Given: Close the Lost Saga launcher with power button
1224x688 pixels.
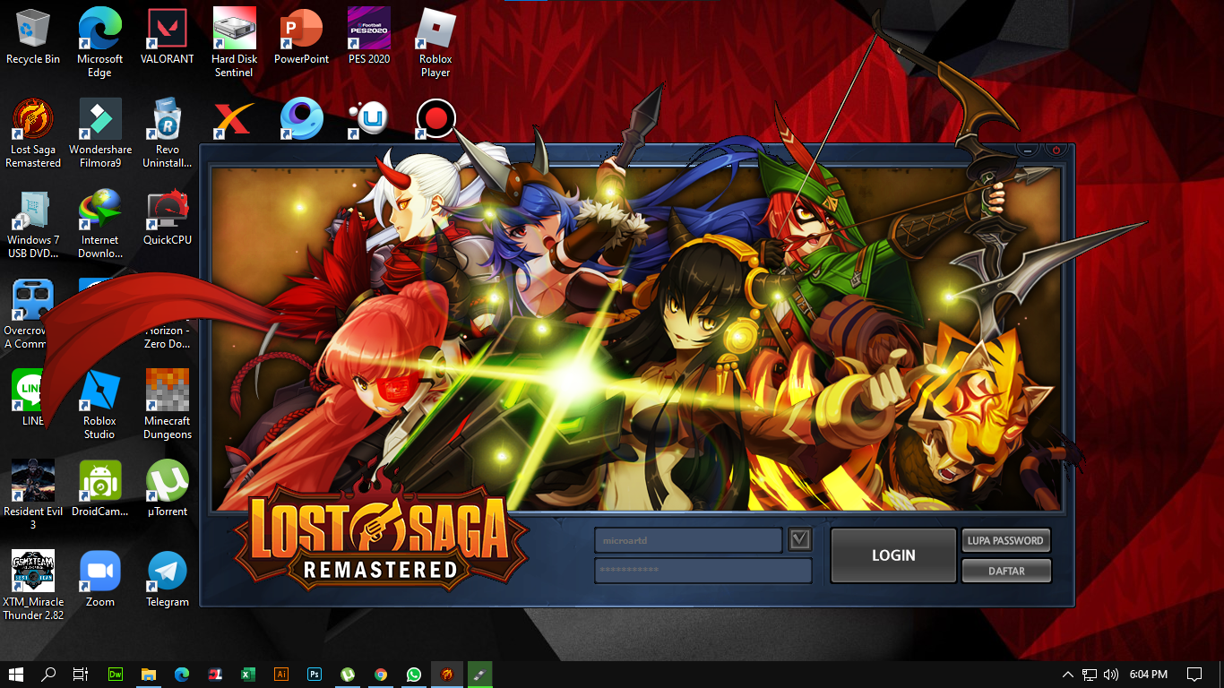Looking at the screenshot, I should (1056, 150).
